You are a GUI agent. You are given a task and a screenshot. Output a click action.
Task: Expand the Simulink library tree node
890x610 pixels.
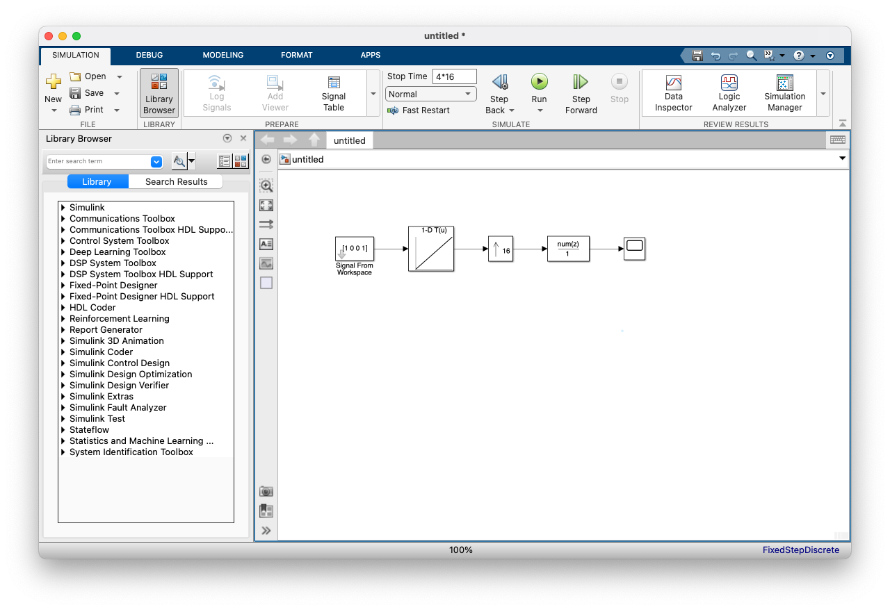point(63,208)
